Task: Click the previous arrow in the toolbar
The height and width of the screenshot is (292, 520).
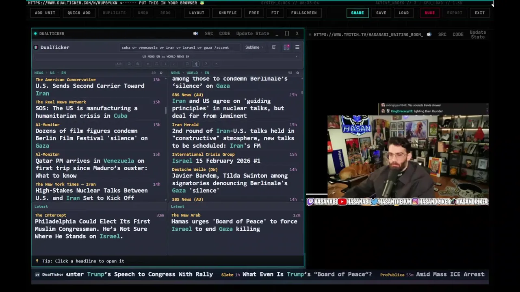Action: [165, 64]
